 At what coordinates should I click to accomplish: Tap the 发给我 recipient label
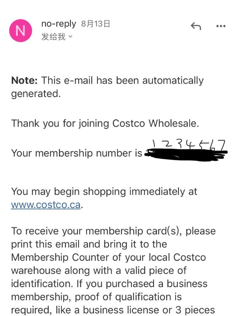(53, 37)
